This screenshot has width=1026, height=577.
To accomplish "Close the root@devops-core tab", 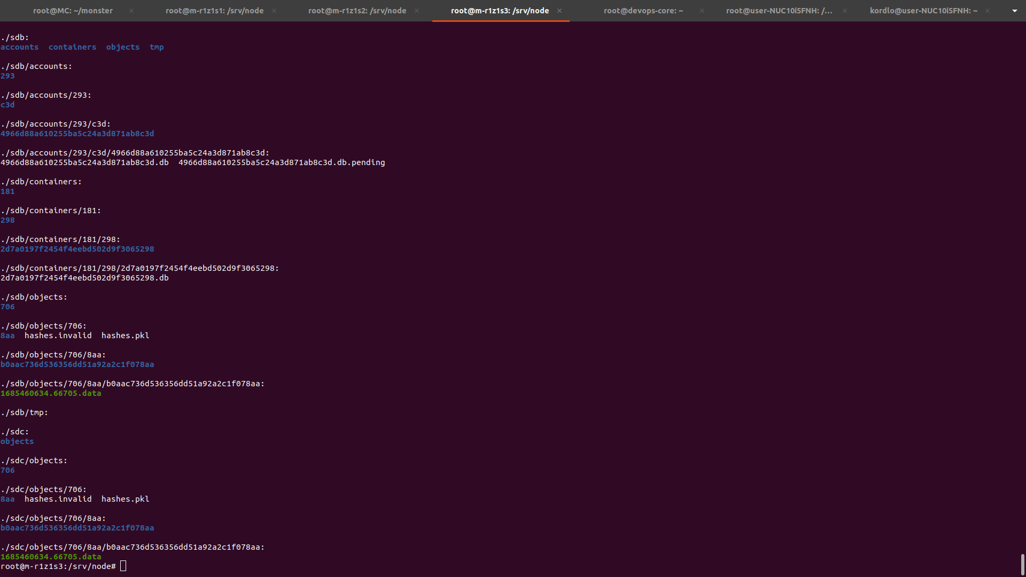I will click(702, 11).
